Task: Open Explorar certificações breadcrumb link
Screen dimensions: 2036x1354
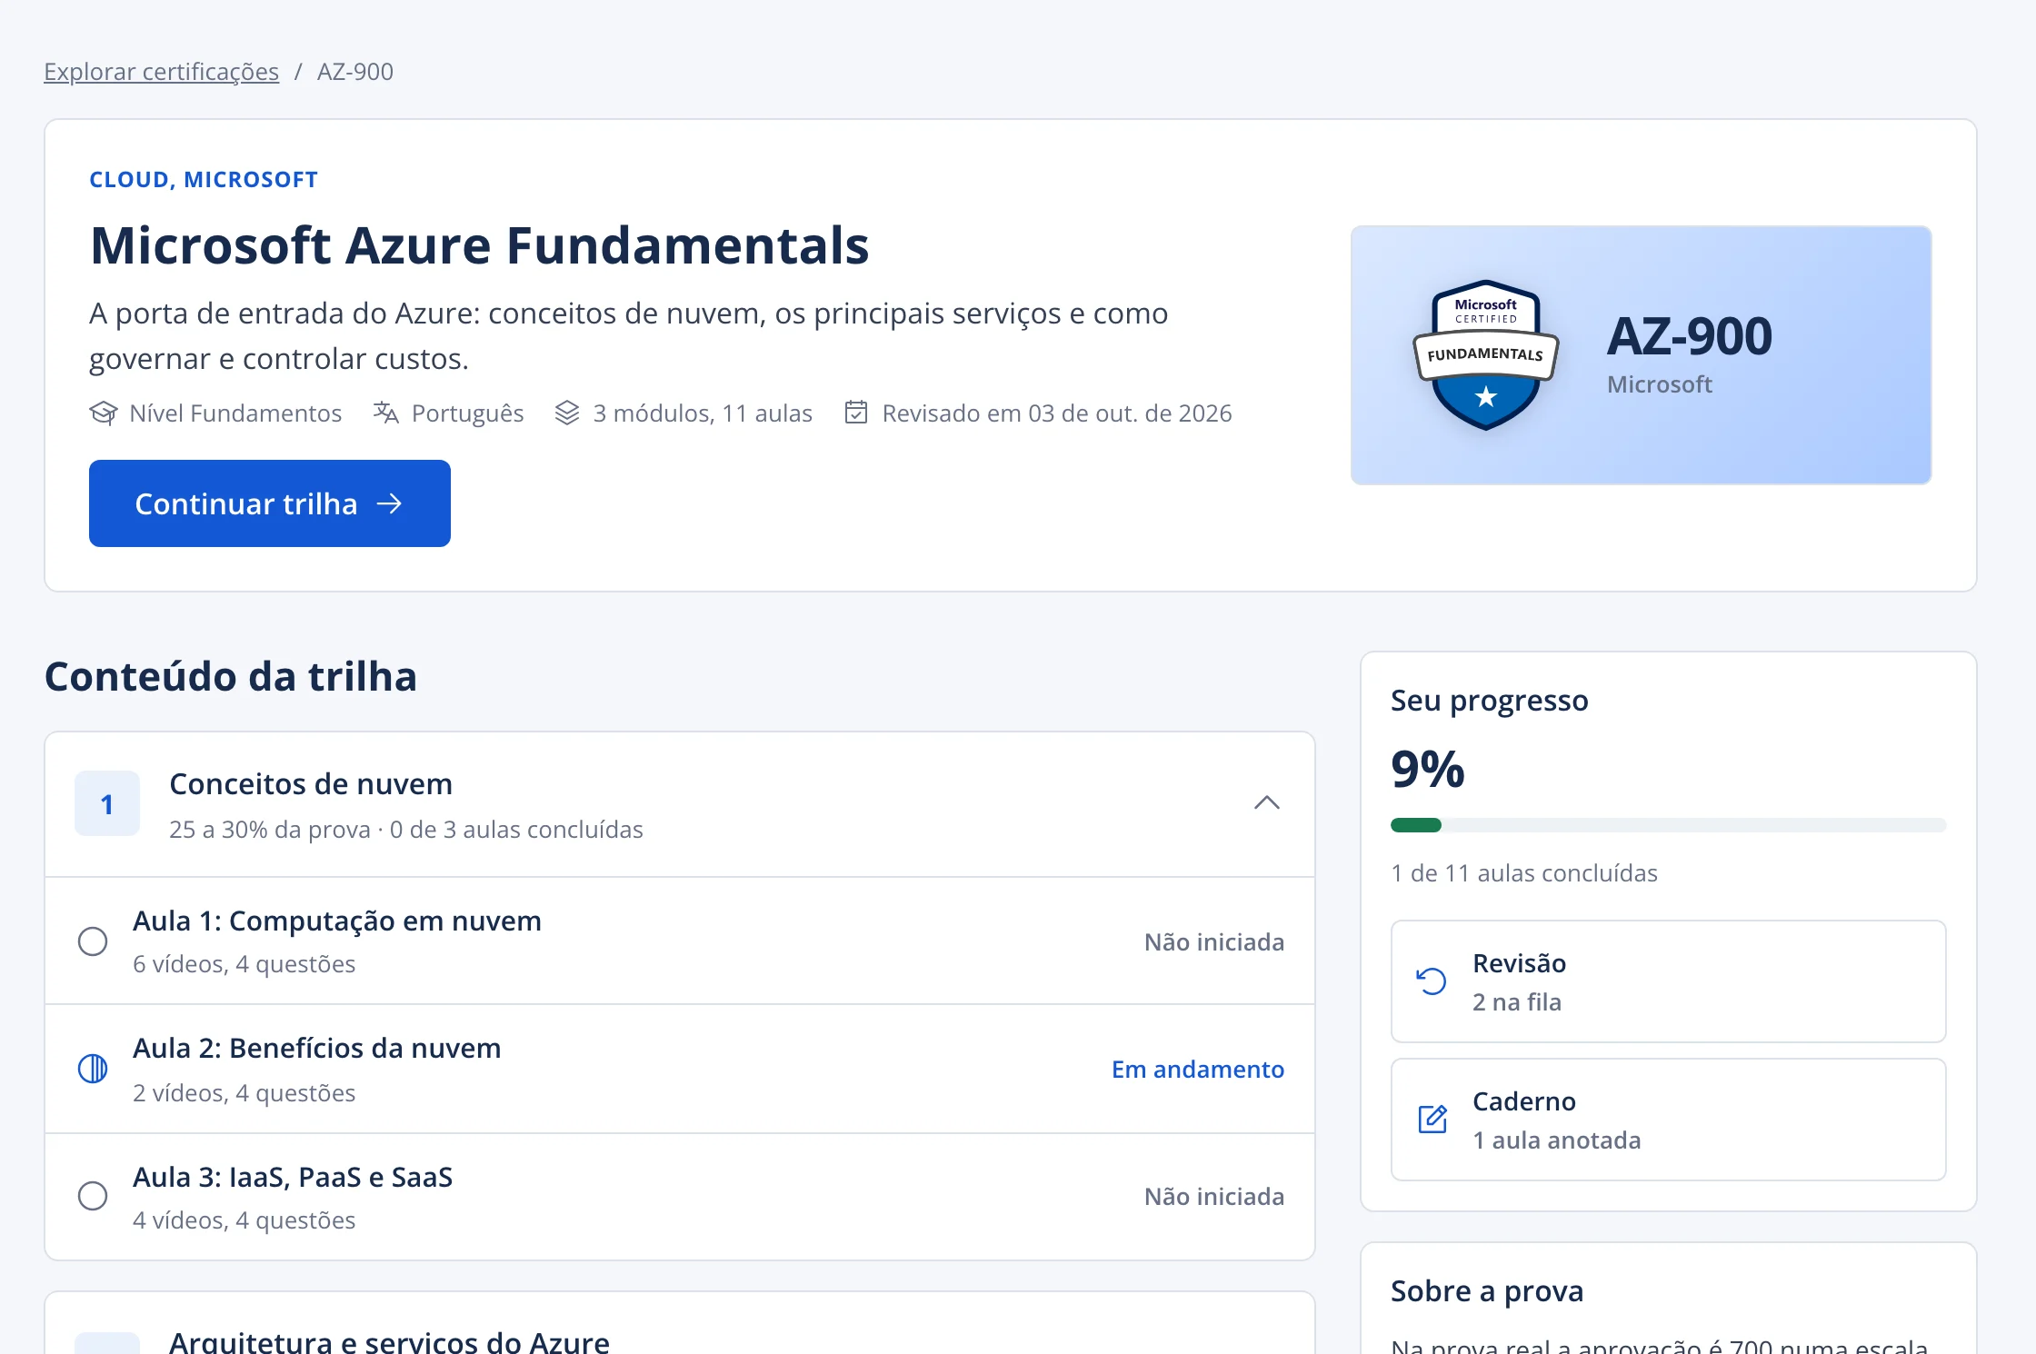Action: [162, 72]
